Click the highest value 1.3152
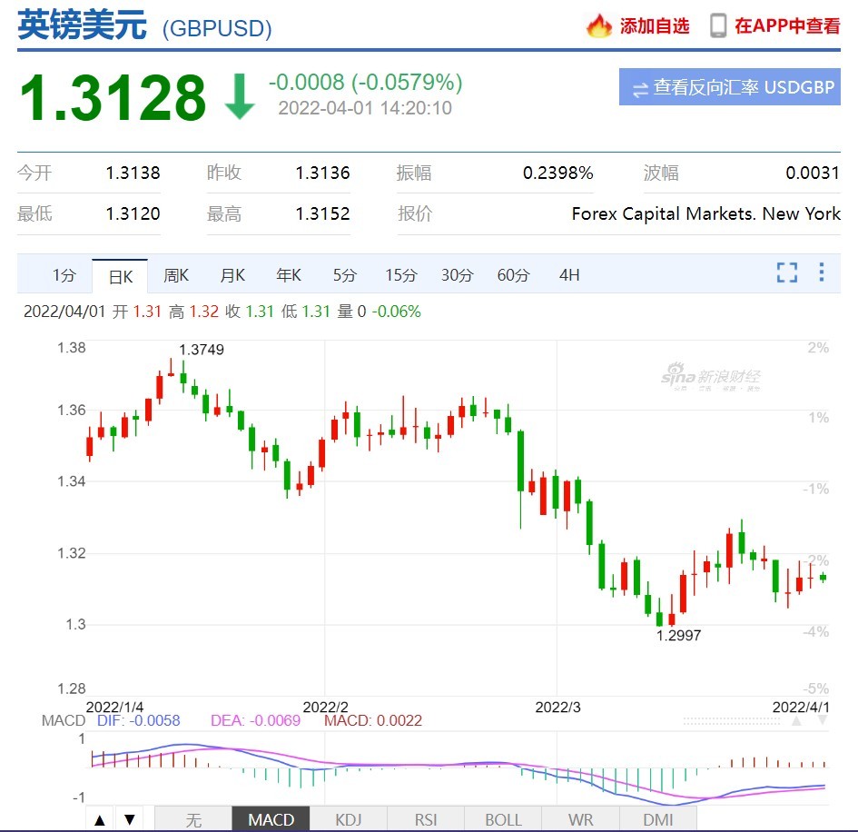Image resolution: width=858 pixels, height=832 pixels. coord(323,213)
